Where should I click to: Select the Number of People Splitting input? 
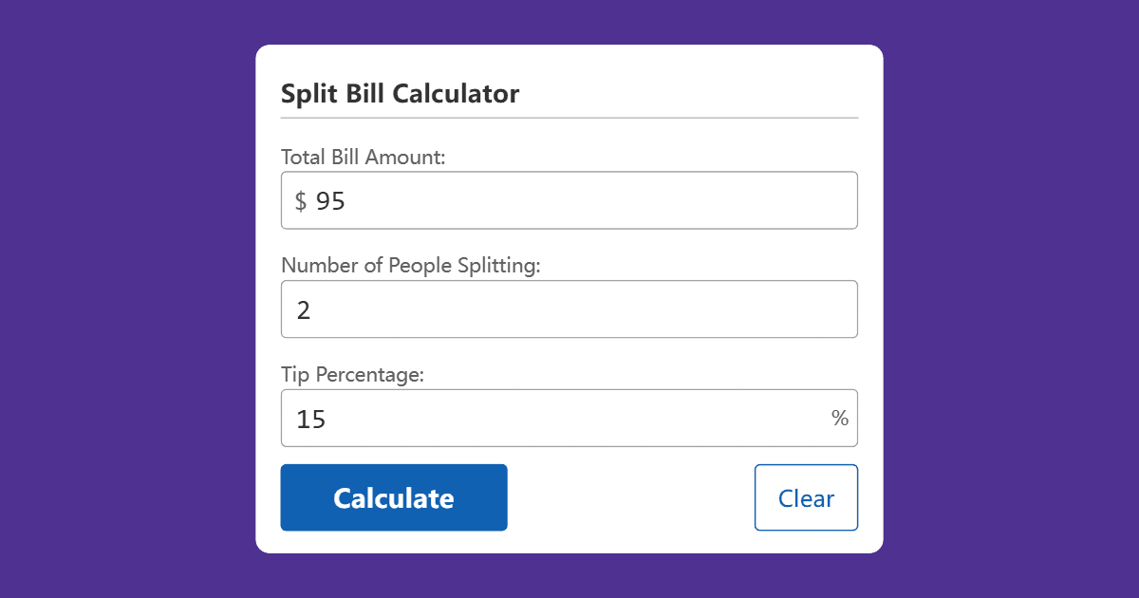569,308
